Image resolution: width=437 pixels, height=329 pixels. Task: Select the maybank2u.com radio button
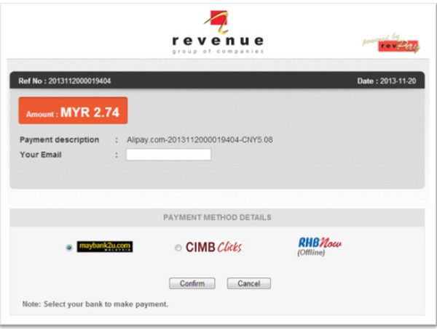[69, 248]
